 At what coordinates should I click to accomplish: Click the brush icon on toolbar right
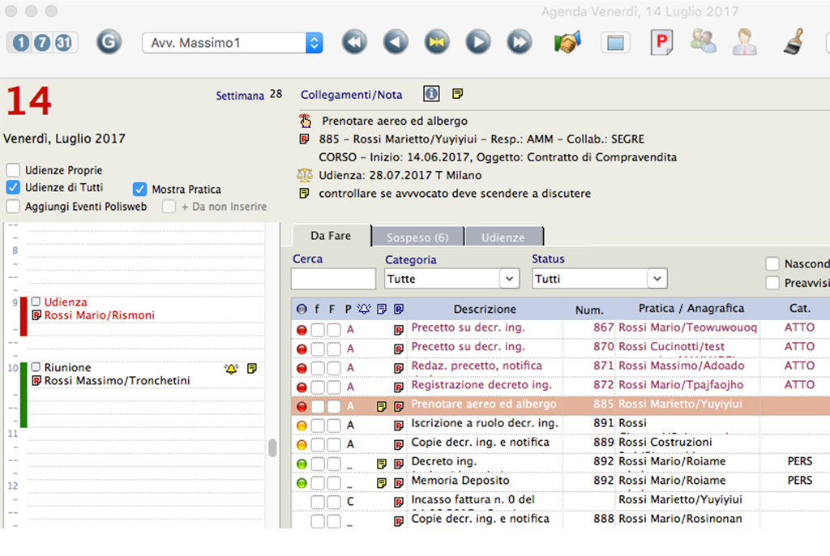pyautogui.click(x=794, y=41)
